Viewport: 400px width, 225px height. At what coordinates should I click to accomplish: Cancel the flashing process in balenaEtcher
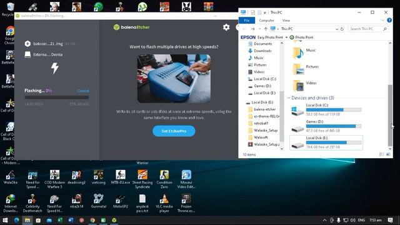coord(83,91)
